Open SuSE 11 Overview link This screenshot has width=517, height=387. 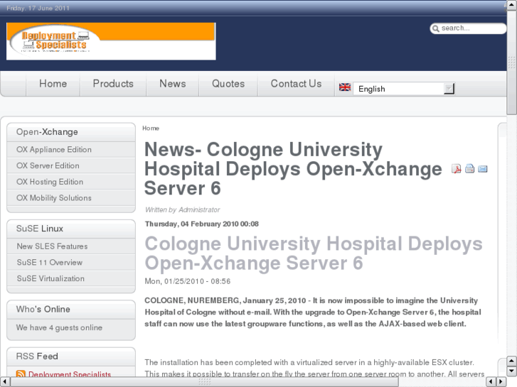pos(50,263)
